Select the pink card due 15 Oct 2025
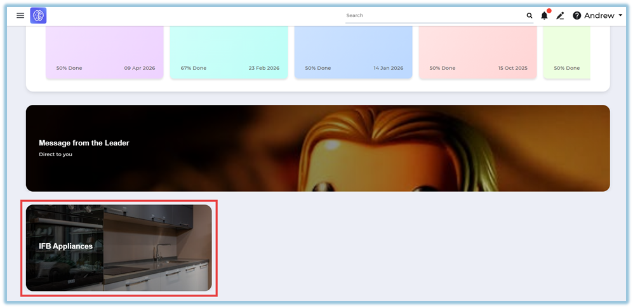 click(x=478, y=52)
